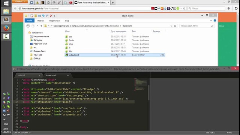Close the Font Awesome browser tab
This screenshot has height=135, width=240.
(x=108, y=3)
